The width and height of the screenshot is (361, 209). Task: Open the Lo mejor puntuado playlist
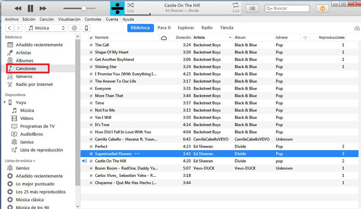coord(35,184)
